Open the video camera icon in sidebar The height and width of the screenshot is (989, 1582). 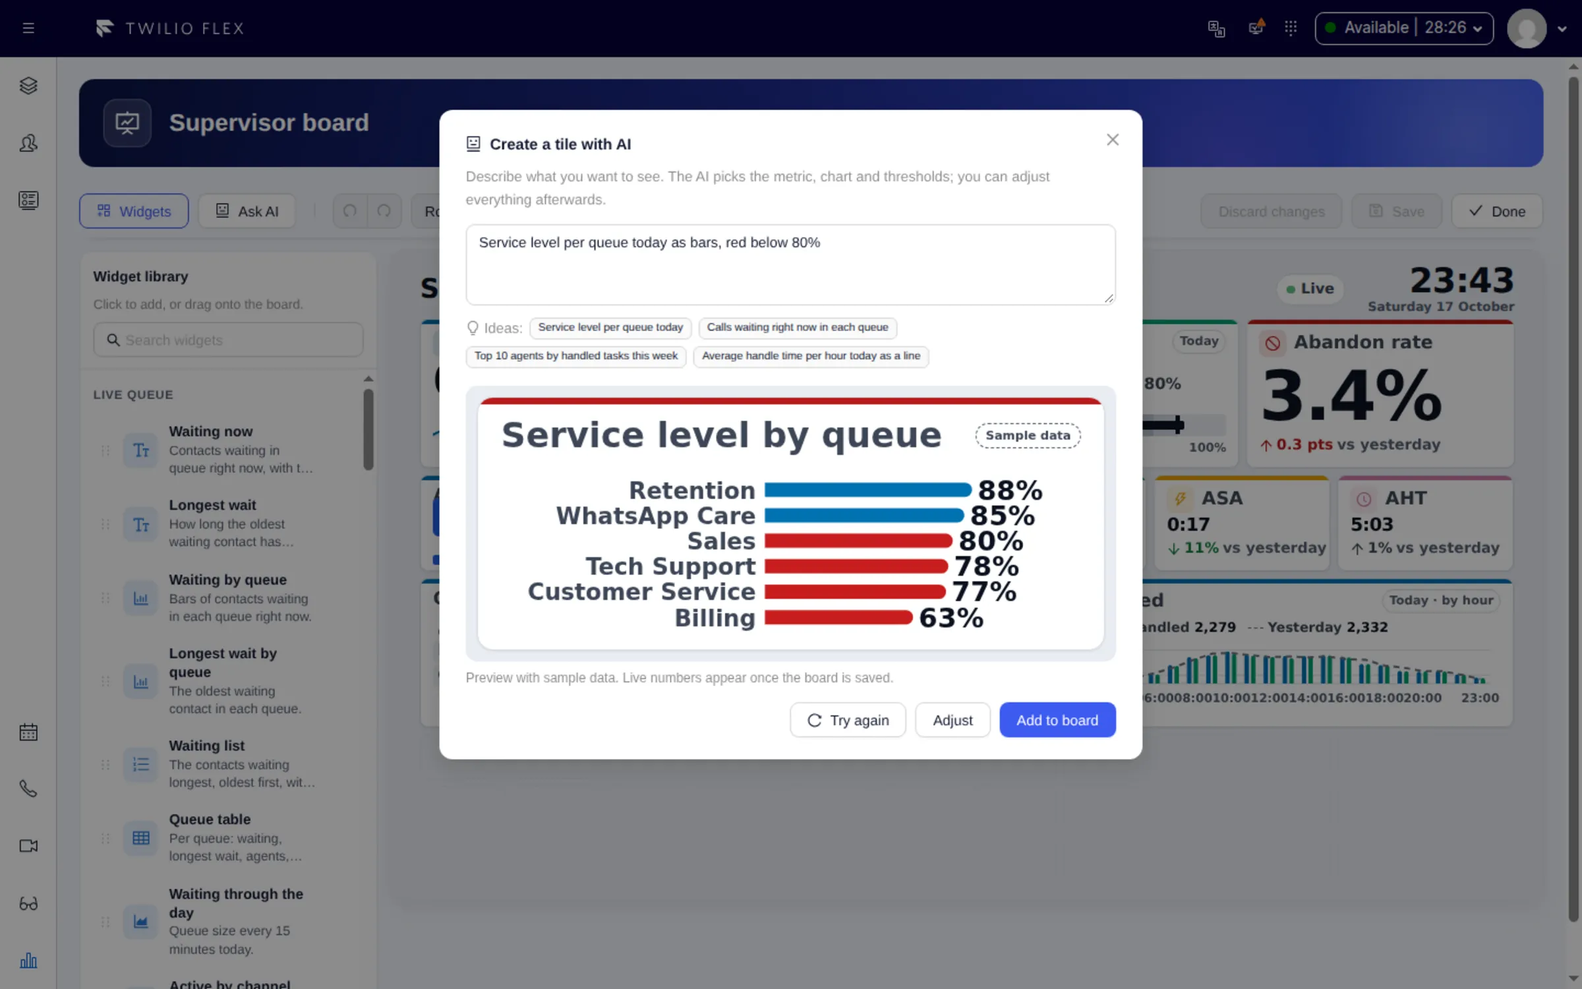[x=28, y=846]
